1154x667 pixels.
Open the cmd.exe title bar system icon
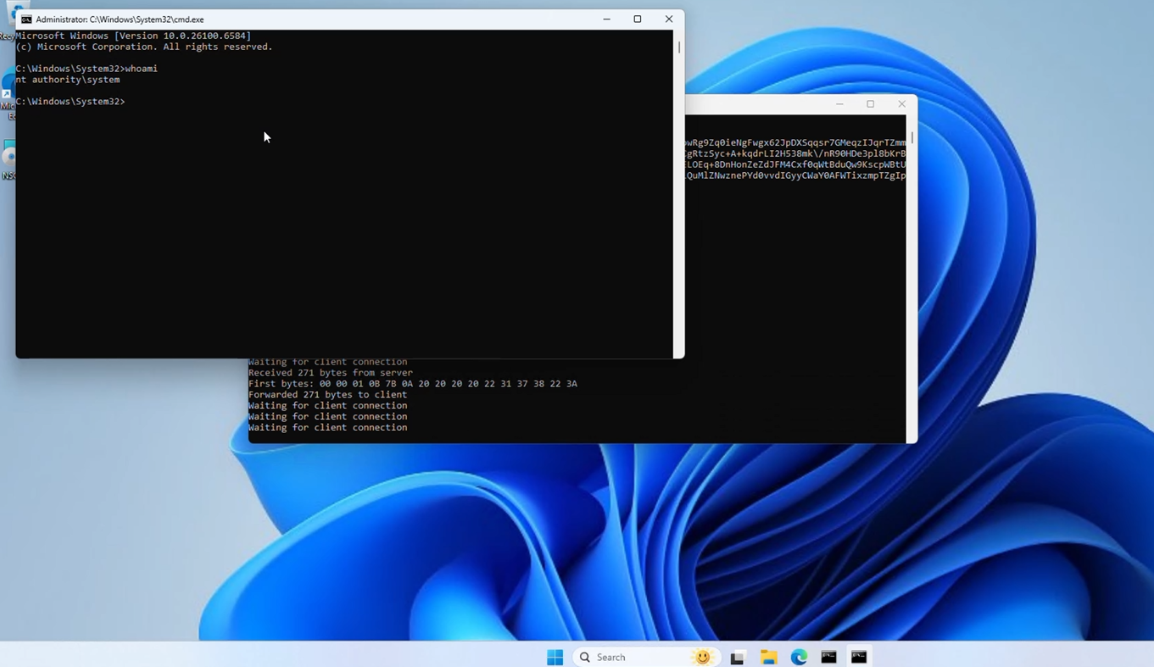click(26, 19)
